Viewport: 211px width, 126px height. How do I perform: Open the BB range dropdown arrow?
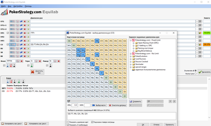[197, 56]
